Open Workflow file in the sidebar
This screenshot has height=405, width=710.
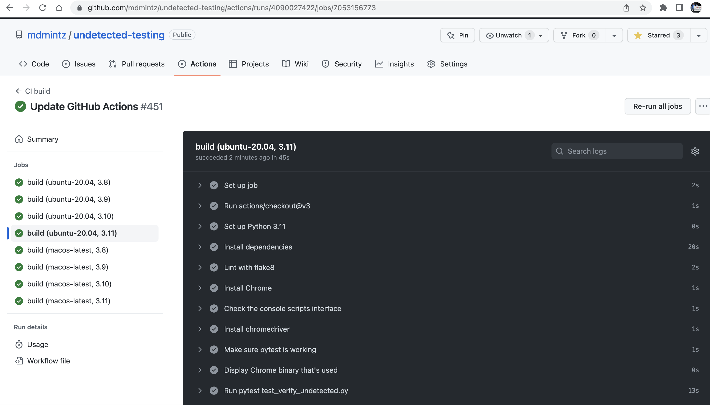point(48,361)
